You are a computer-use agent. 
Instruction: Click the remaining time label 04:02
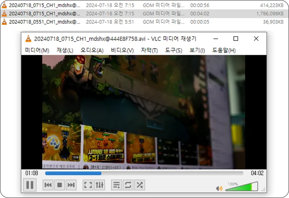coord(257,173)
